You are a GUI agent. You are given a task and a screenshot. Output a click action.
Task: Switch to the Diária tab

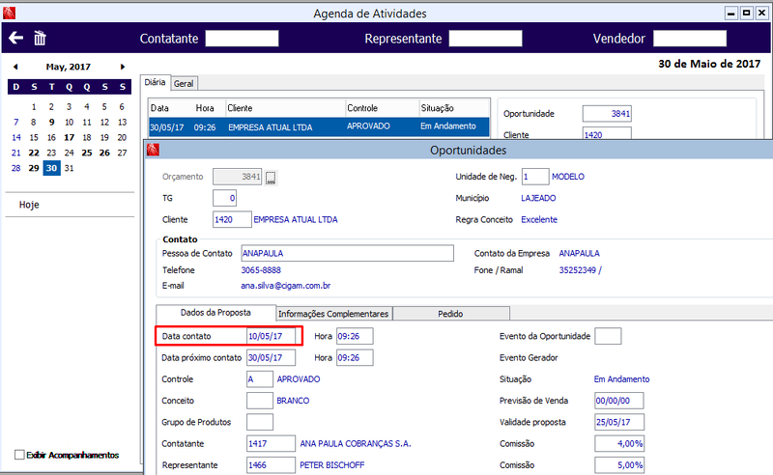pyautogui.click(x=155, y=82)
